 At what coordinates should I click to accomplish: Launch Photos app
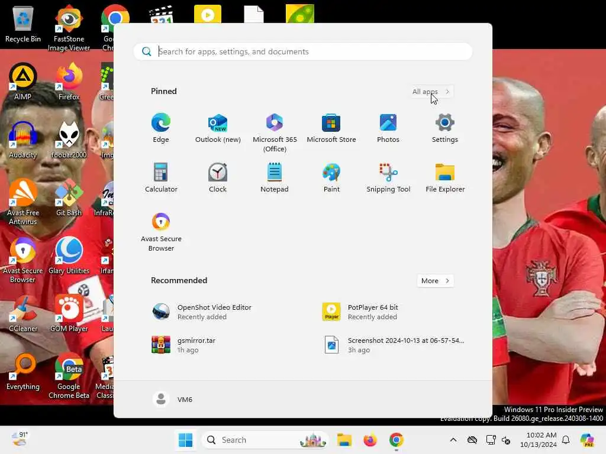point(388,128)
